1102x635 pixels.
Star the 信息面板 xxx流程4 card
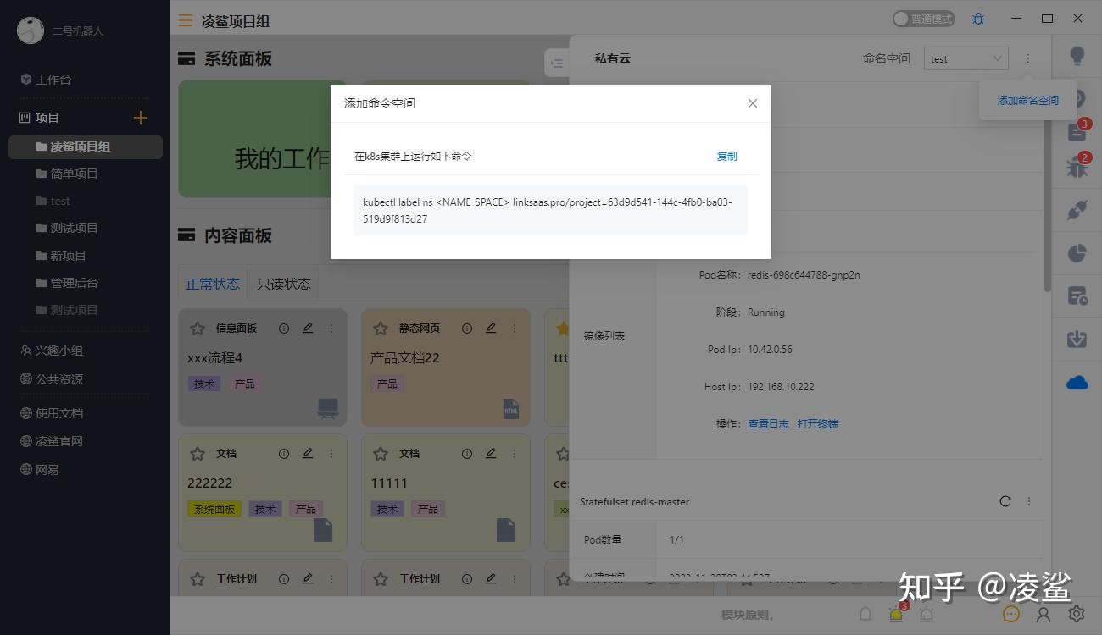(x=196, y=328)
